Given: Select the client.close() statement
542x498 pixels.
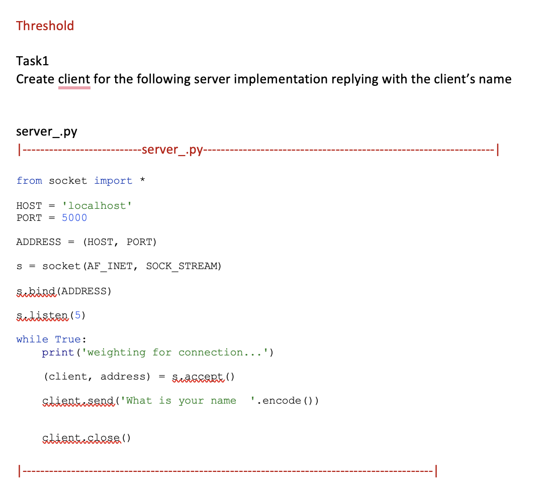Looking at the screenshot, I should click(85, 437).
